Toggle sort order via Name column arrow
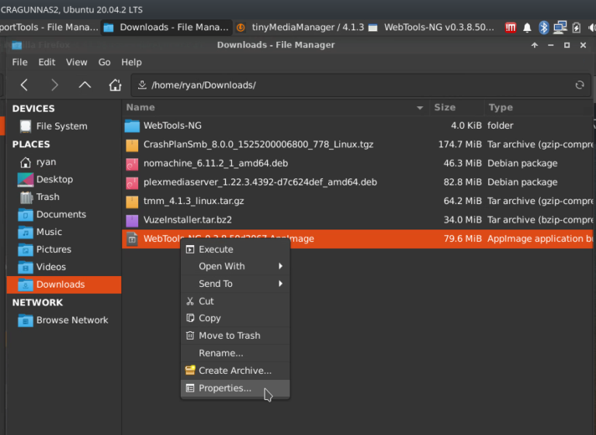This screenshot has height=435, width=596. coord(420,108)
